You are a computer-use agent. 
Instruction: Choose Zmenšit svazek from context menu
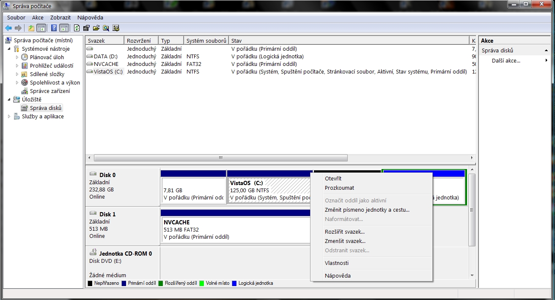pos(371,241)
